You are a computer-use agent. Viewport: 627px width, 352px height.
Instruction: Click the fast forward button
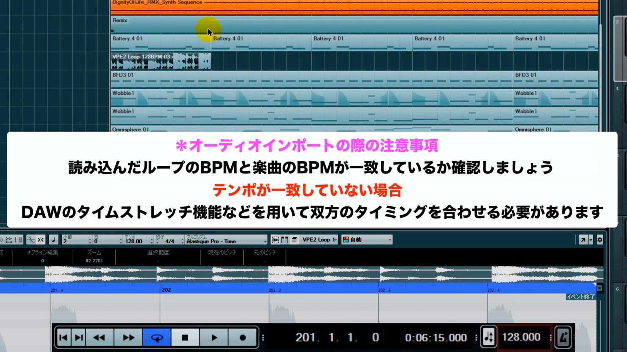point(128,338)
